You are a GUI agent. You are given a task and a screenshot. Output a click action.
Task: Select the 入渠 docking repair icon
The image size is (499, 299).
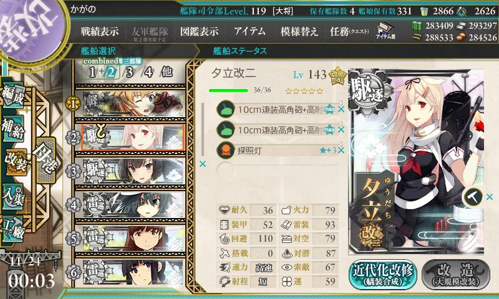(12, 197)
